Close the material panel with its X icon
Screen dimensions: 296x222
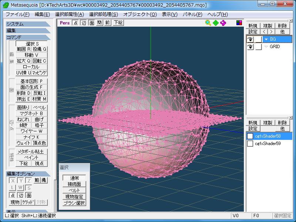click(290, 118)
